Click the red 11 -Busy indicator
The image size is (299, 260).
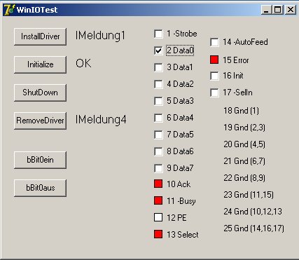tap(158, 200)
